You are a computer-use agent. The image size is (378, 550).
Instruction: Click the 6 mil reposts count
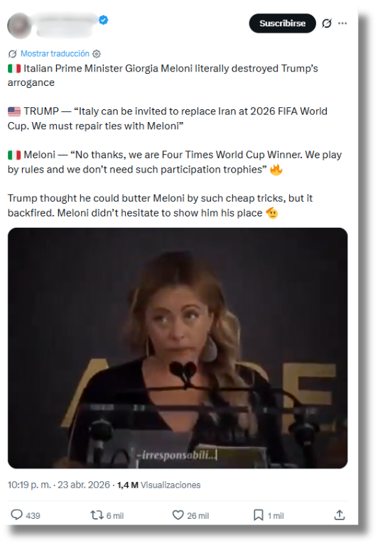tap(115, 516)
